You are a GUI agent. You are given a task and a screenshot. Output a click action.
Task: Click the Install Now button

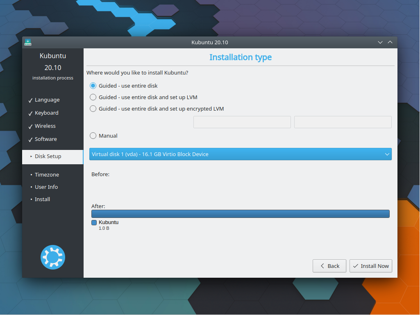click(x=371, y=266)
